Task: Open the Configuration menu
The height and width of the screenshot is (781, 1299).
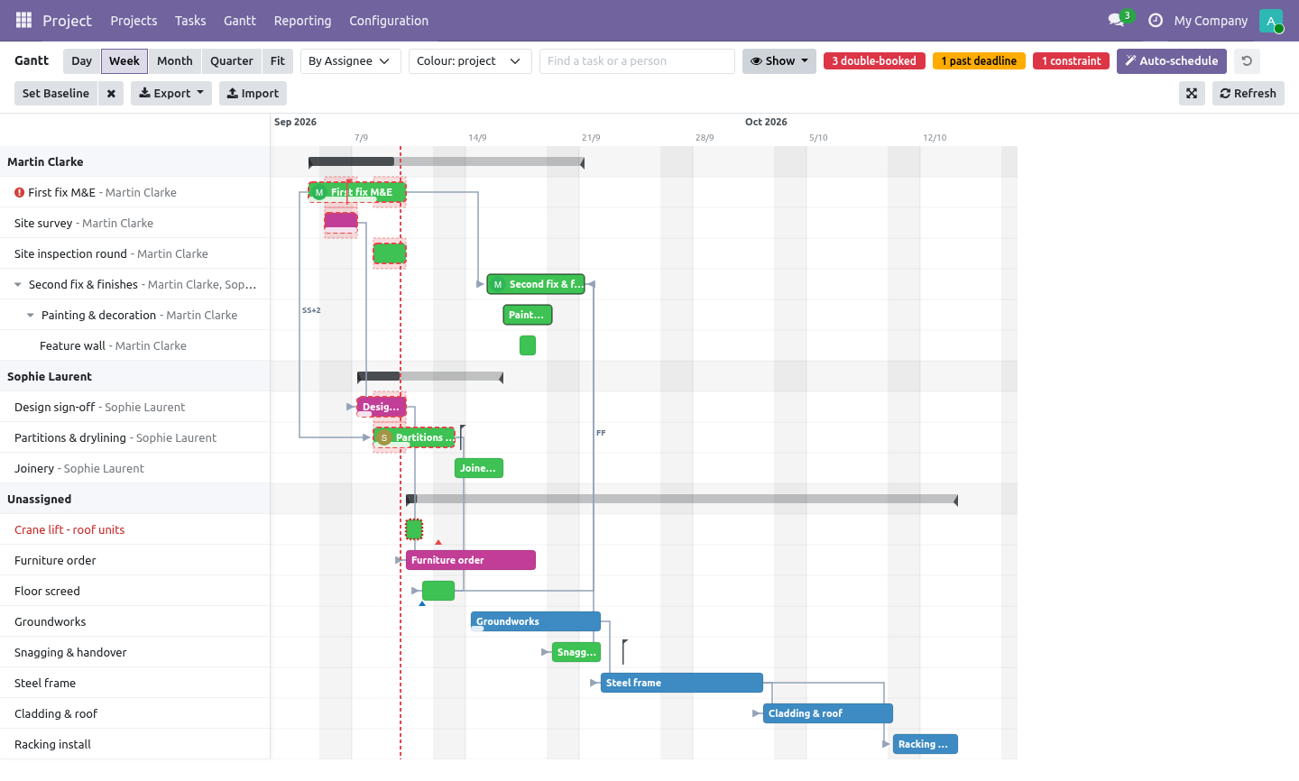Action: point(389,21)
